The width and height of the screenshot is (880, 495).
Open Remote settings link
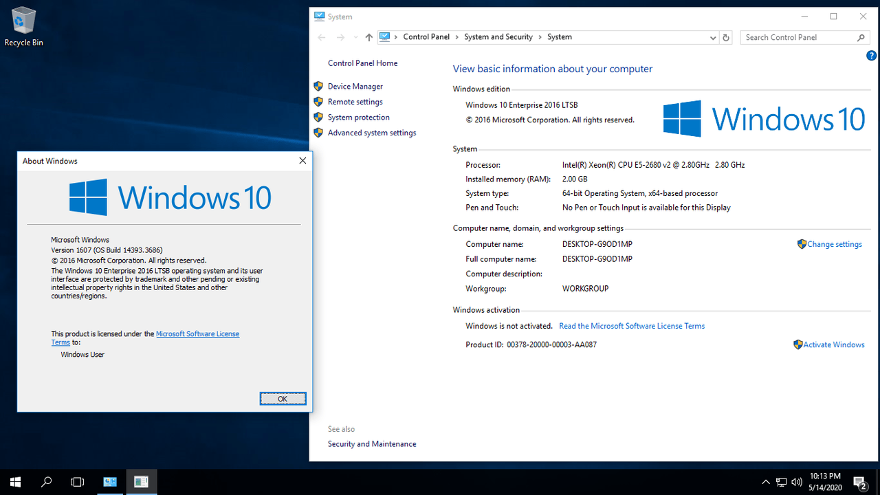click(355, 102)
